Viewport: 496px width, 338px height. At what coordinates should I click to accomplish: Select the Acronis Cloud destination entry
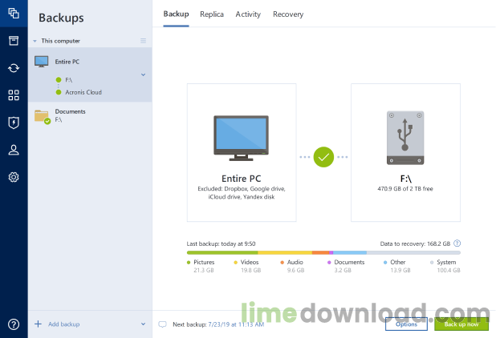click(x=83, y=92)
